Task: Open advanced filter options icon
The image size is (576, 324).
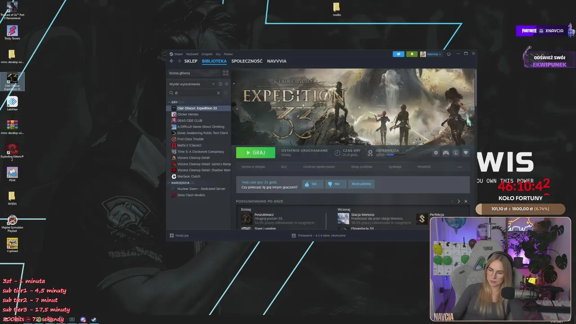Action: pos(226,93)
